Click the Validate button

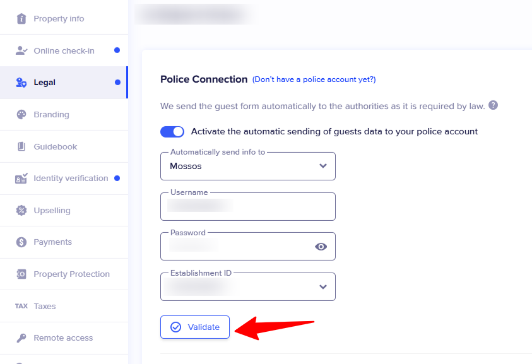click(195, 327)
